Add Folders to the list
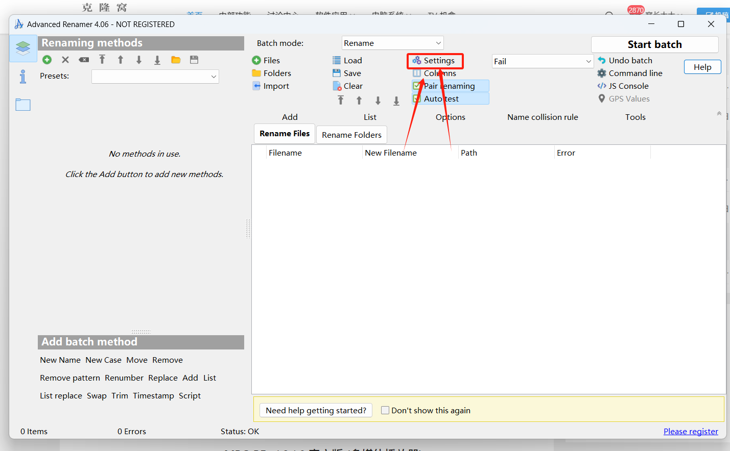The height and width of the screenshot is (451, 730). click(x=272, y=73)
